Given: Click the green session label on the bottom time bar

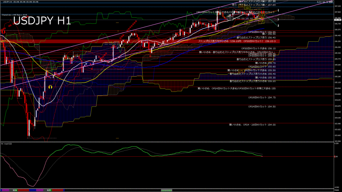Looking at the screenshot, I should (166, 190).
